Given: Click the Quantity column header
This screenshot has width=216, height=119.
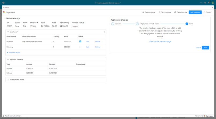Looking at the screenshot, I should point(56,36).
